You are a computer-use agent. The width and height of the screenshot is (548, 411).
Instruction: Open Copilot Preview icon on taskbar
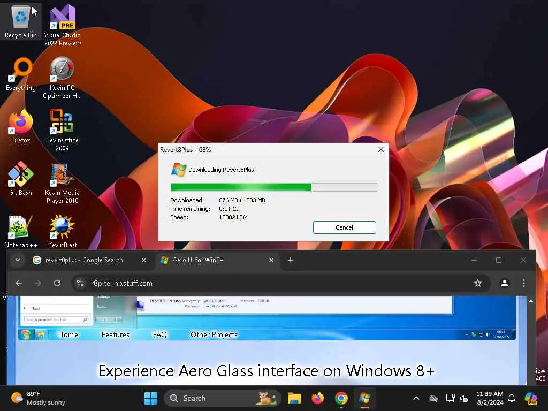(x=531, y=398)
